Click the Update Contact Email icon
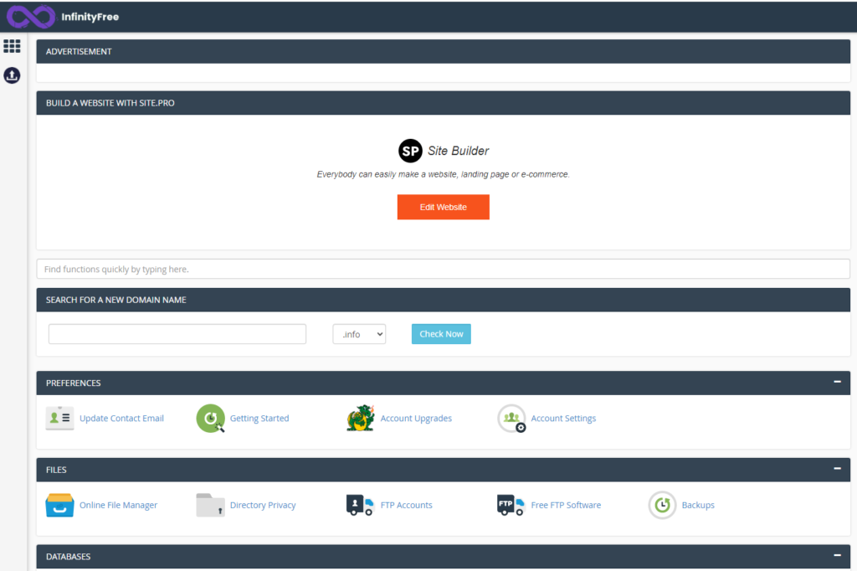This screenshot has width=857, height=571. click(x=59, y=419)
